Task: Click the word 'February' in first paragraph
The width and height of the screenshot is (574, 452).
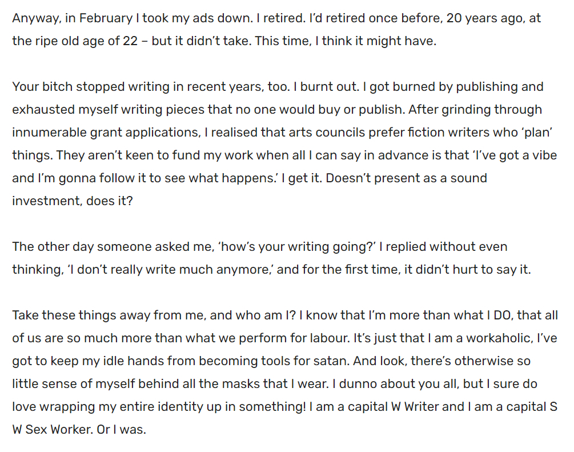Action: (x=106, y=18)
